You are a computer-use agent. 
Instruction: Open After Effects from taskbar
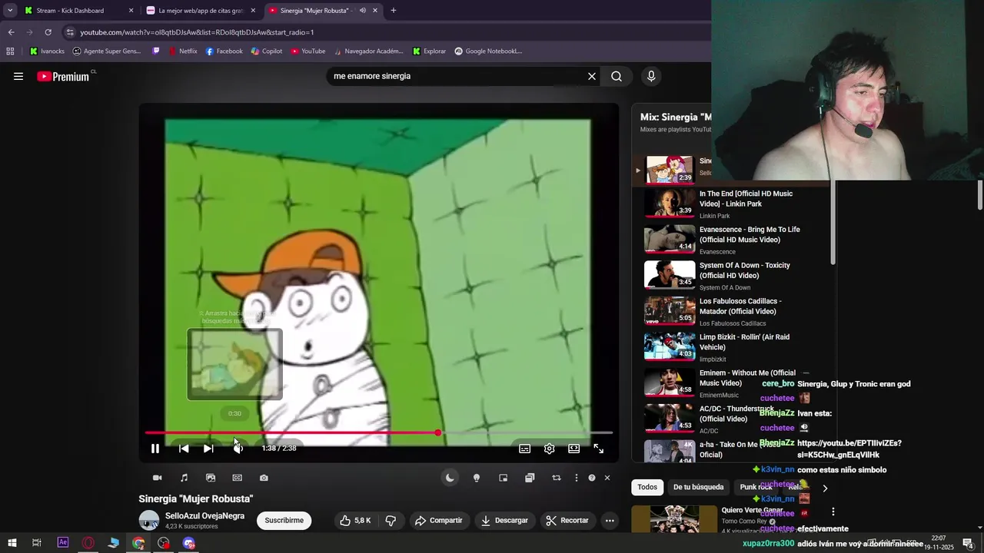coord(63,543)
